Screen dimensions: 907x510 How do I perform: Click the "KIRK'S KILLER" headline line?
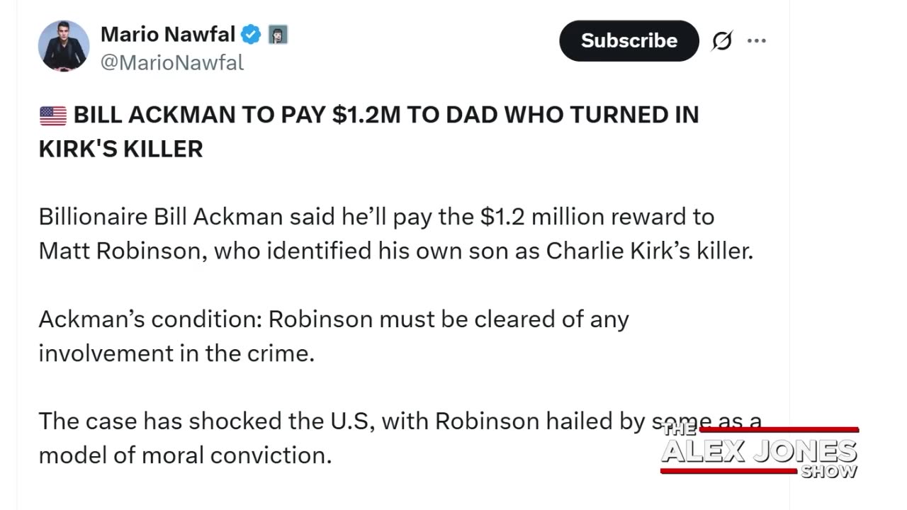click(121, 149)
